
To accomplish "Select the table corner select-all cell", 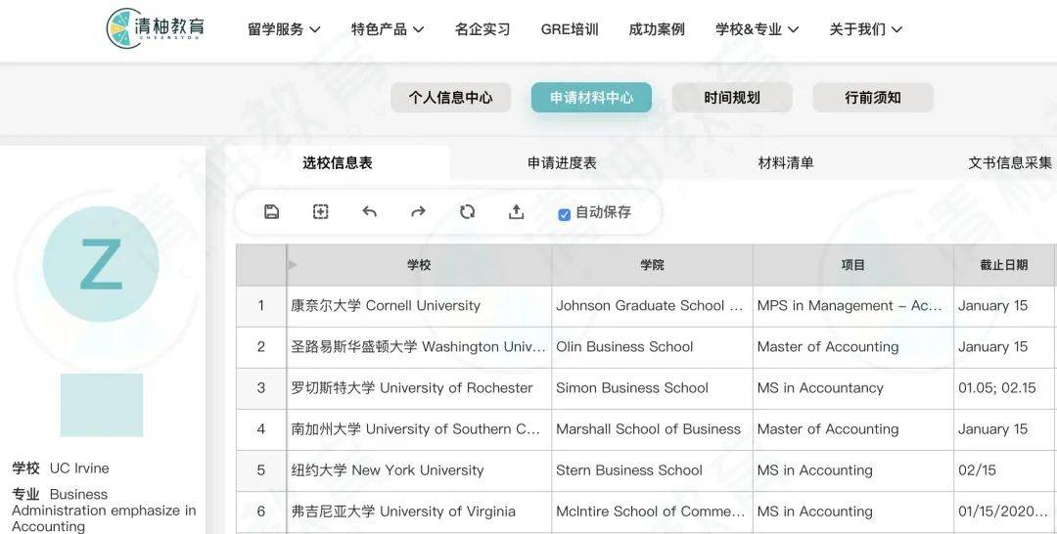I will tap(261, 265).
